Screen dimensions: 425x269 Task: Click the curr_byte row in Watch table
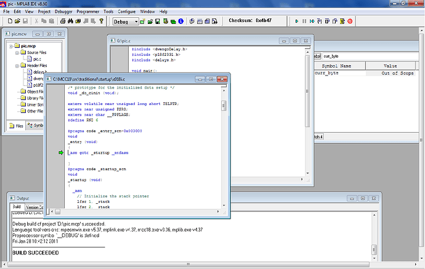tap(365, 73)
